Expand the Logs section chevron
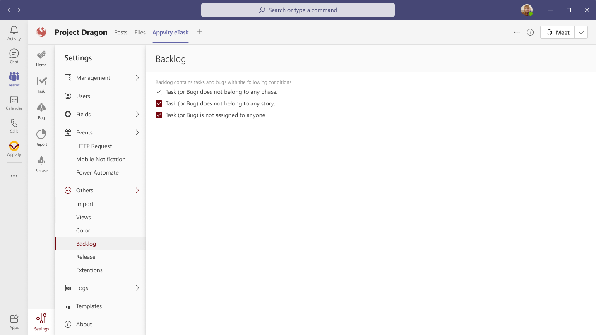 (137, 288)
